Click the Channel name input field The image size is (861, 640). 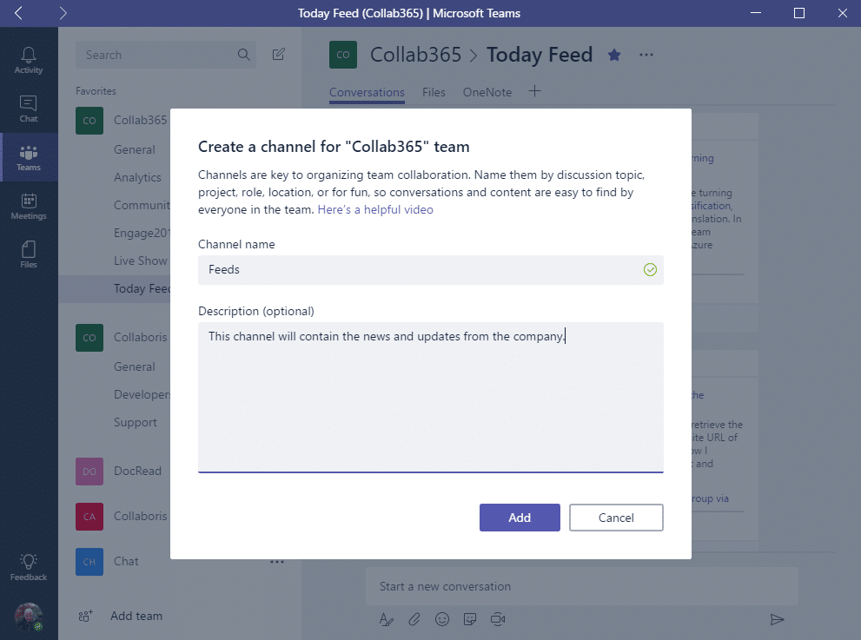tap(431, 269)
